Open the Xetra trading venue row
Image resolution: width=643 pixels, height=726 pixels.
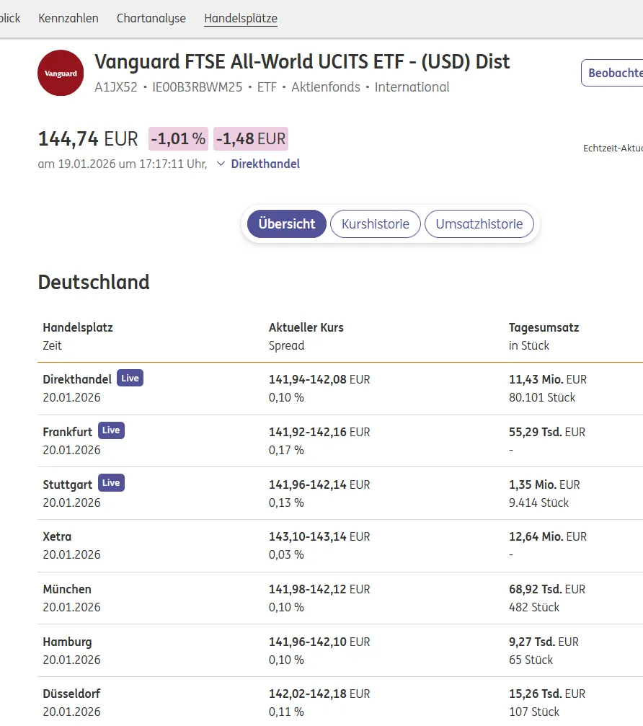[57, 536]
